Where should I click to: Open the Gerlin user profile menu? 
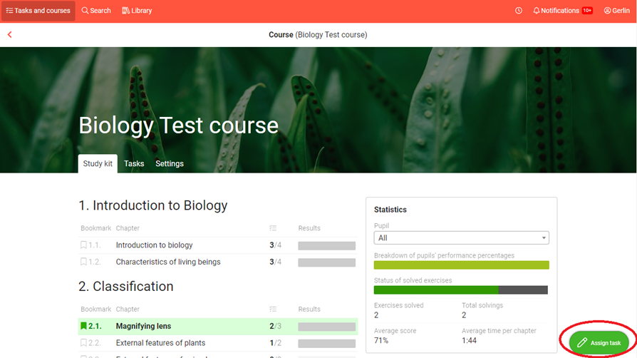(616, 11)
